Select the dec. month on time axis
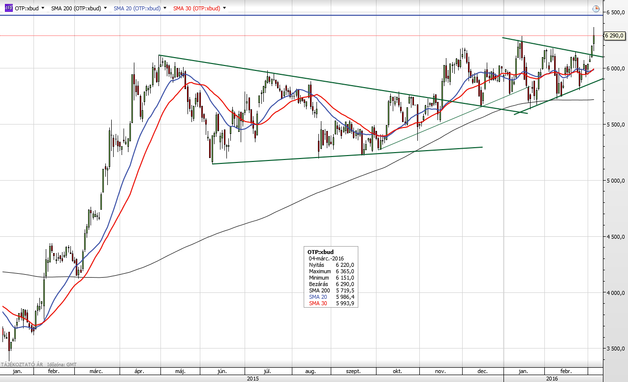Viewport: 628px width, 382px height. 482,371
